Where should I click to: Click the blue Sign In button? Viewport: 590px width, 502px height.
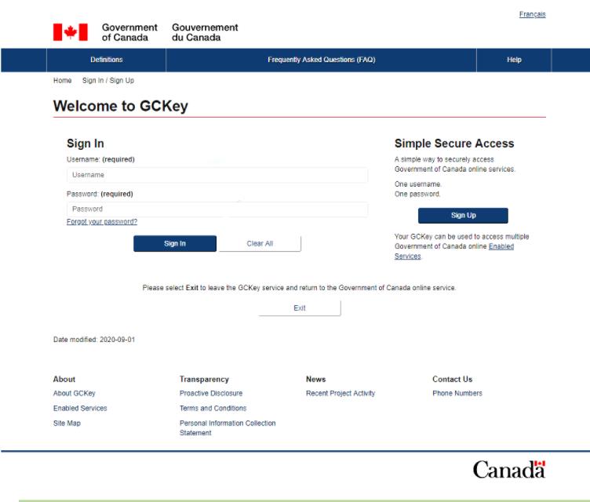coord(175,243)
